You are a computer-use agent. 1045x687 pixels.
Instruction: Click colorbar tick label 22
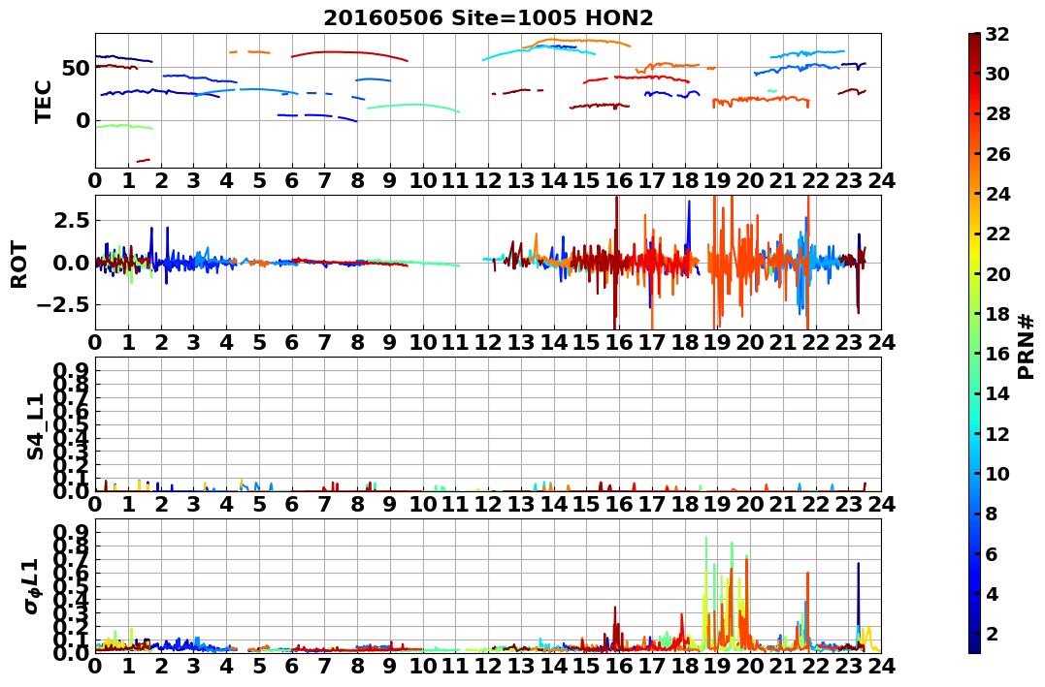click(997, 234)
